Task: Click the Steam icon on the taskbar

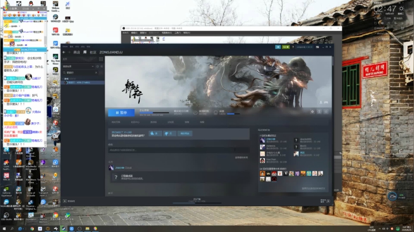Action: [64, 229]
